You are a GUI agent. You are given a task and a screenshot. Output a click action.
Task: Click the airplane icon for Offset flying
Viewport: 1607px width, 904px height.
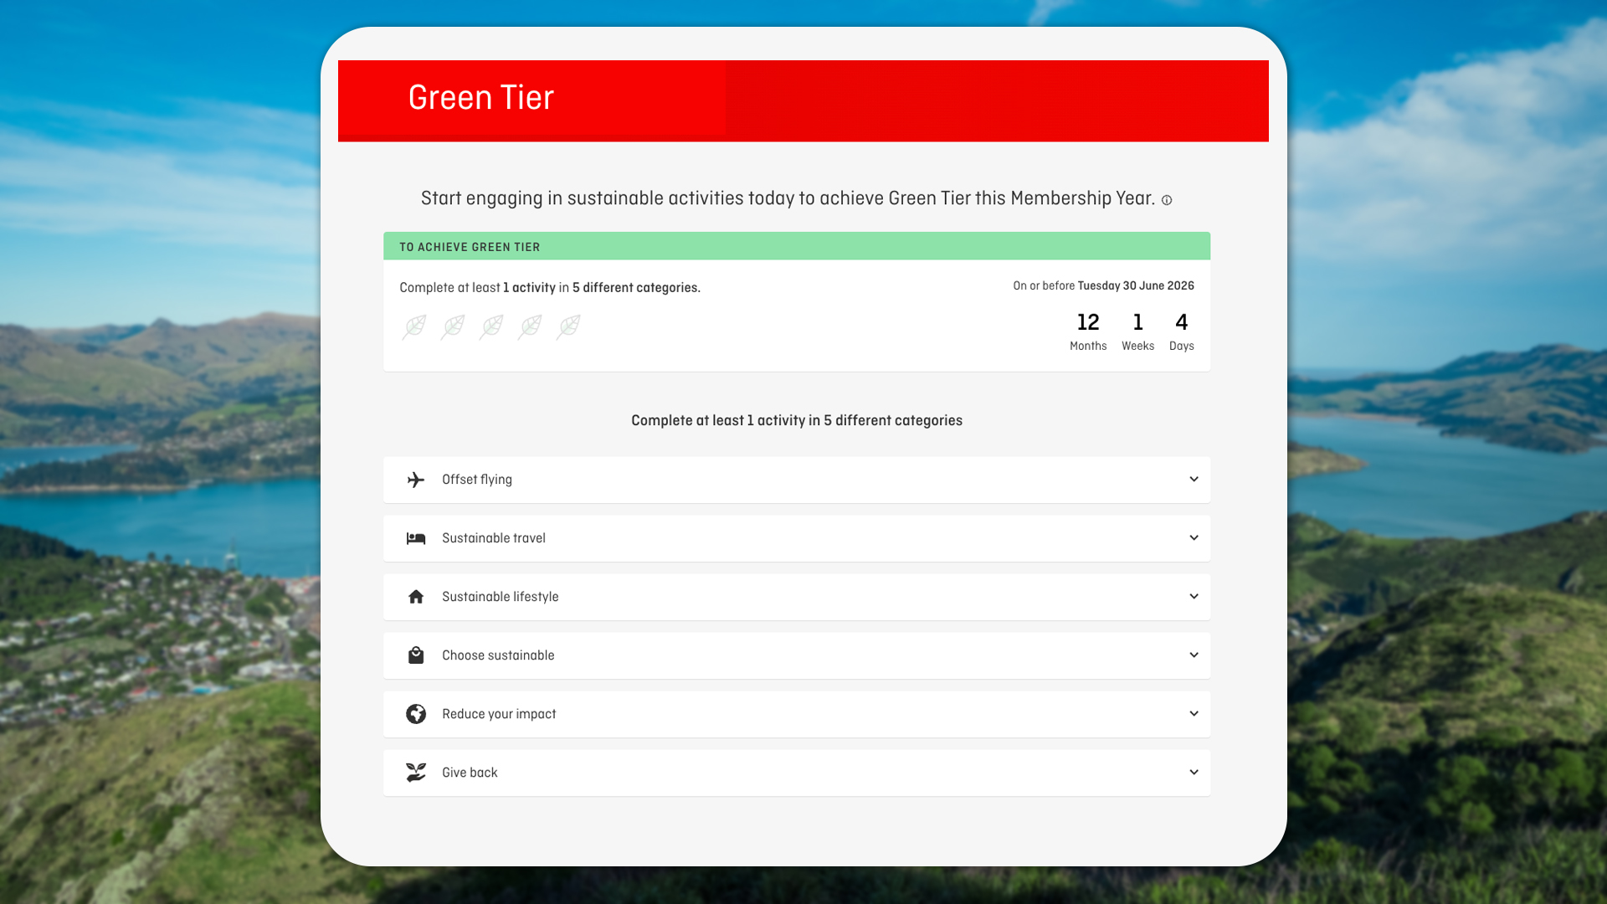416,480
